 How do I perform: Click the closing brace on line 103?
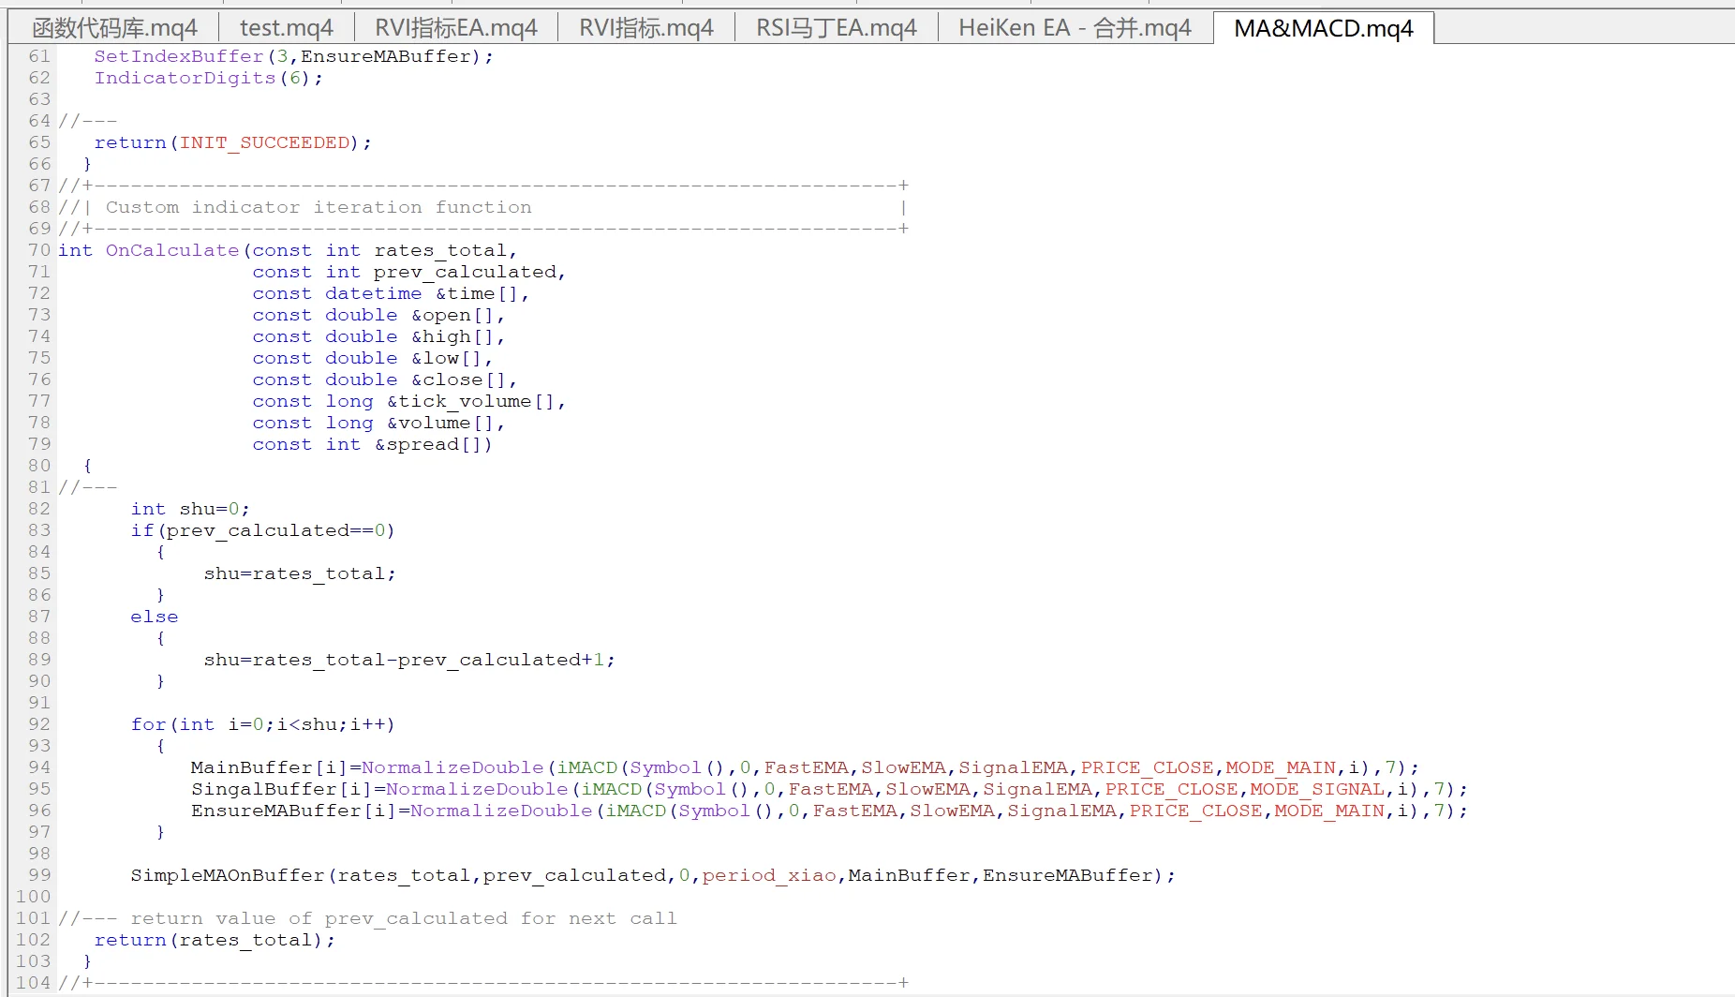[87, 961]
